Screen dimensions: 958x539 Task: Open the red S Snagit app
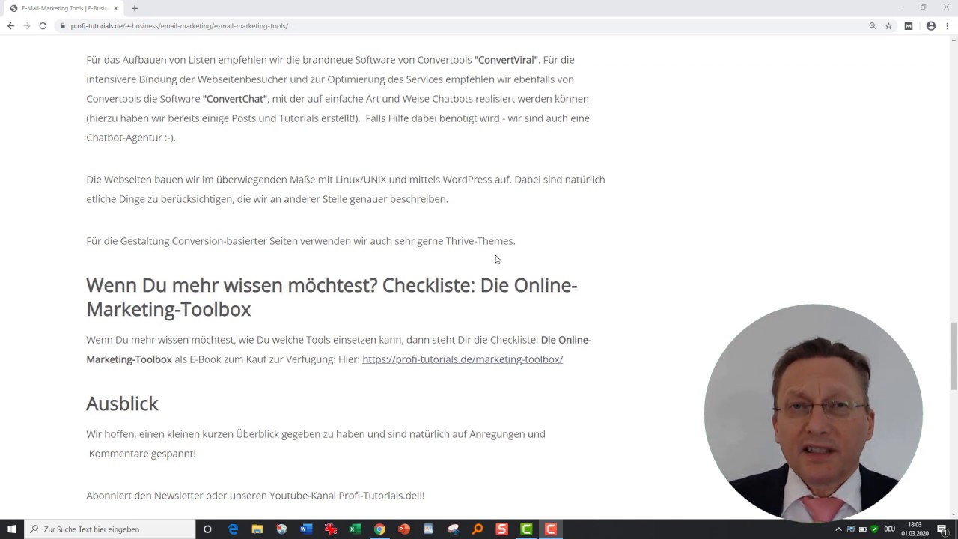point(502,529)
